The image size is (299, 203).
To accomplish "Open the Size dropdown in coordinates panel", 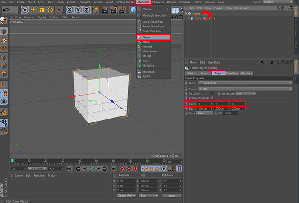I will (149, 196).
